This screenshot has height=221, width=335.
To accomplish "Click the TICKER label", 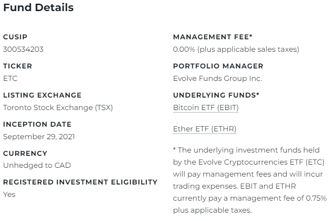I will click(x=18, y=66).
